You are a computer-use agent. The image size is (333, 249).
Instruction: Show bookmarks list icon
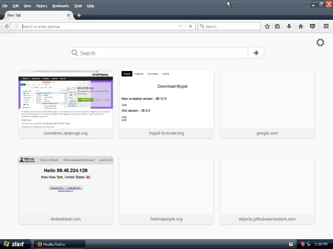click(277, 26)
